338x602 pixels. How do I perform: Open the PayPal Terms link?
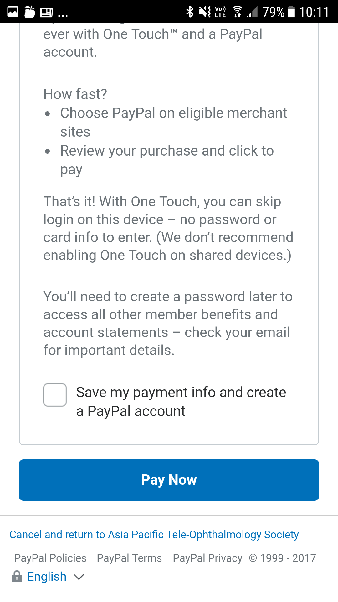tap(129, 558)
